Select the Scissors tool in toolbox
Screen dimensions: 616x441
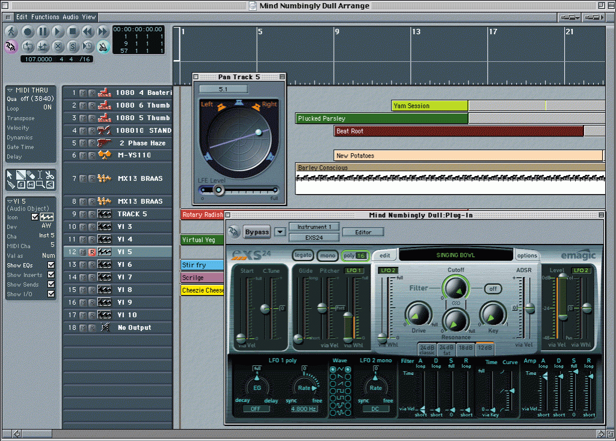[49, 175]
